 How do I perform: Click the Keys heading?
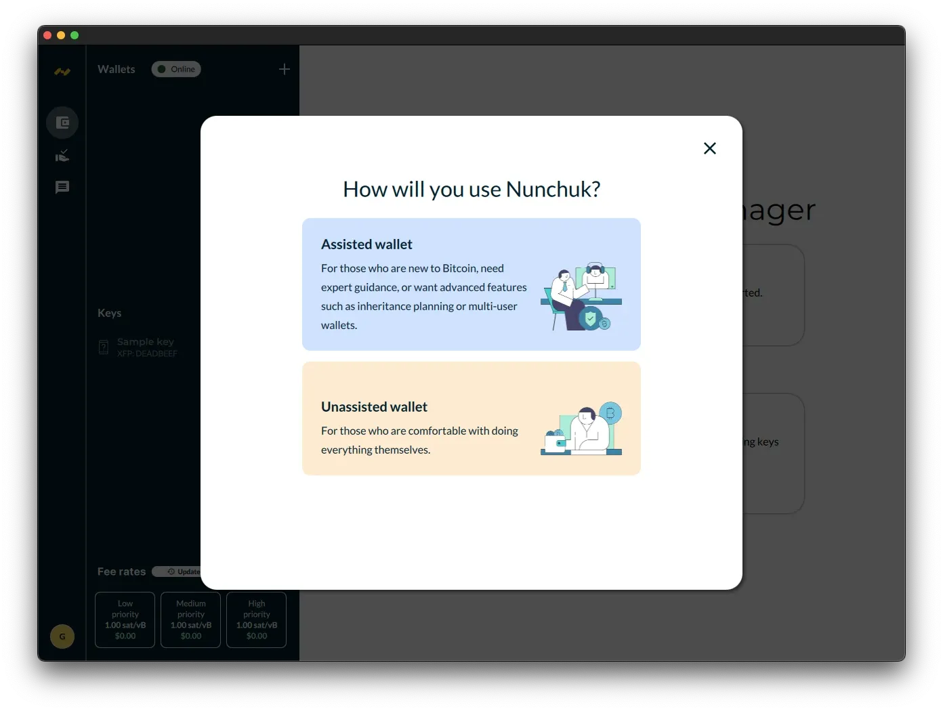click(x=110, y=313)
